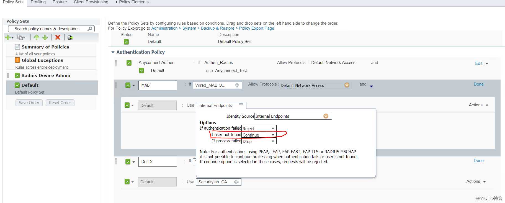Move policy down with green down arrow
This screenshot has width=505, height=203.
[45, 37]
